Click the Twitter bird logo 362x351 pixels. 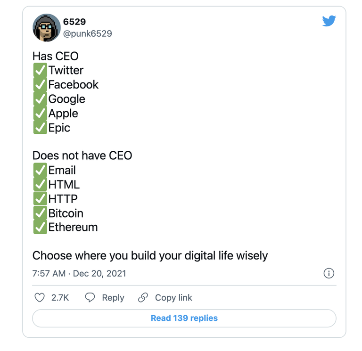coord(329,21)
